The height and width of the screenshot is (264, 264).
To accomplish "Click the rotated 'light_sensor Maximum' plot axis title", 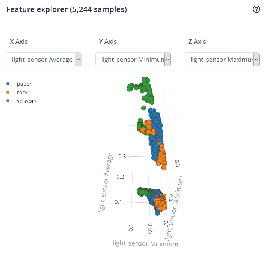I will click(x=175, y=208).
